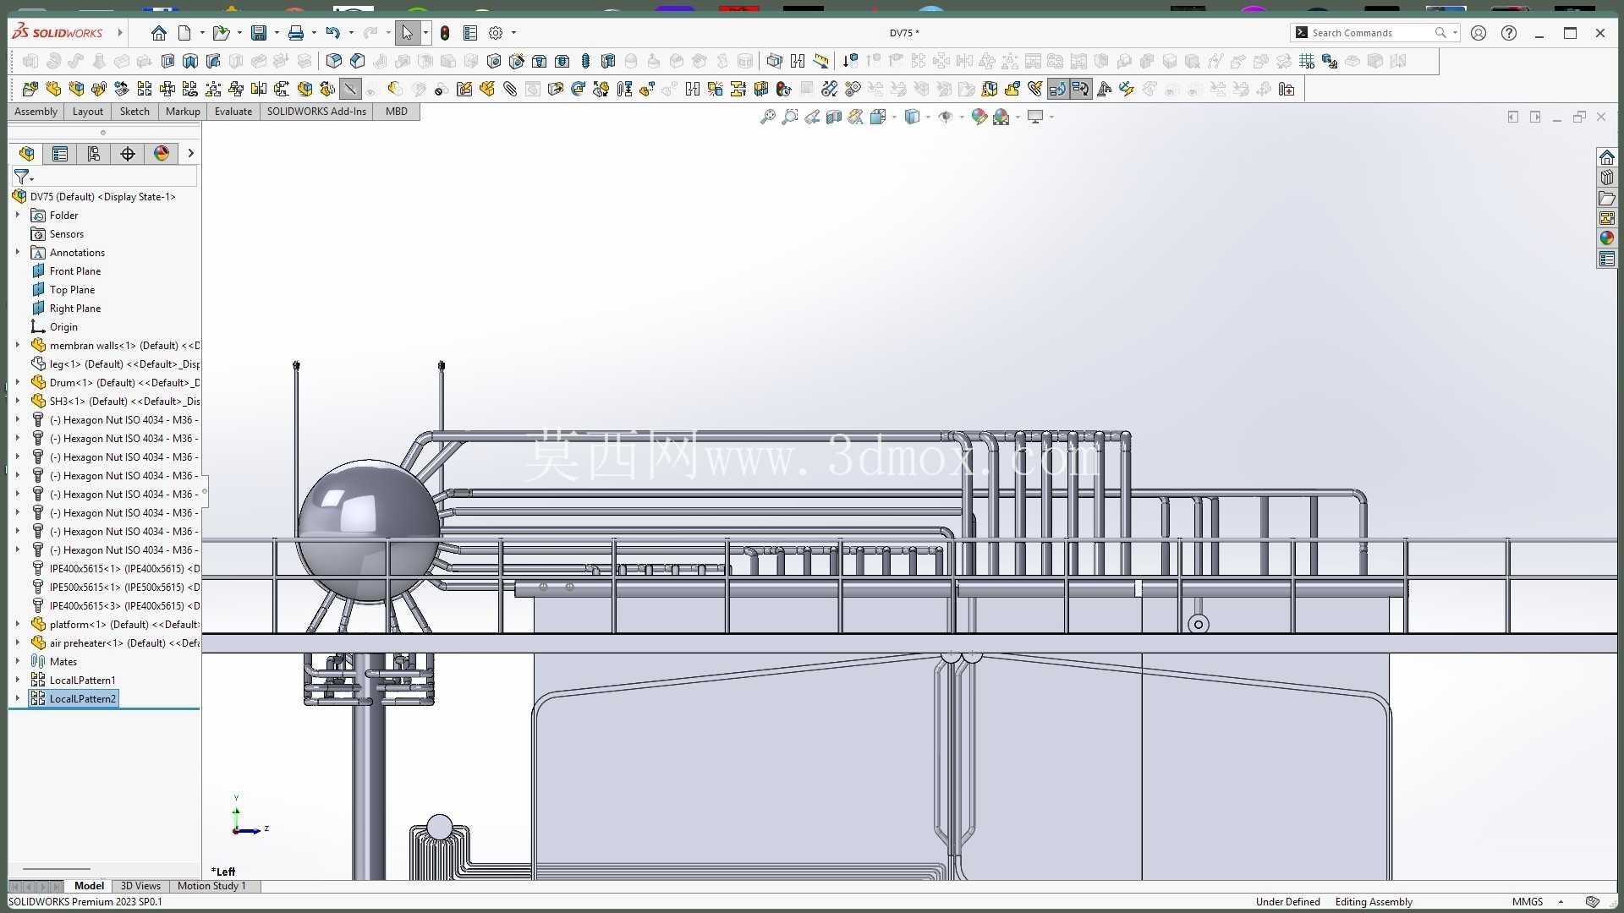Click the Login user account icon

(x=1479, y=33)
